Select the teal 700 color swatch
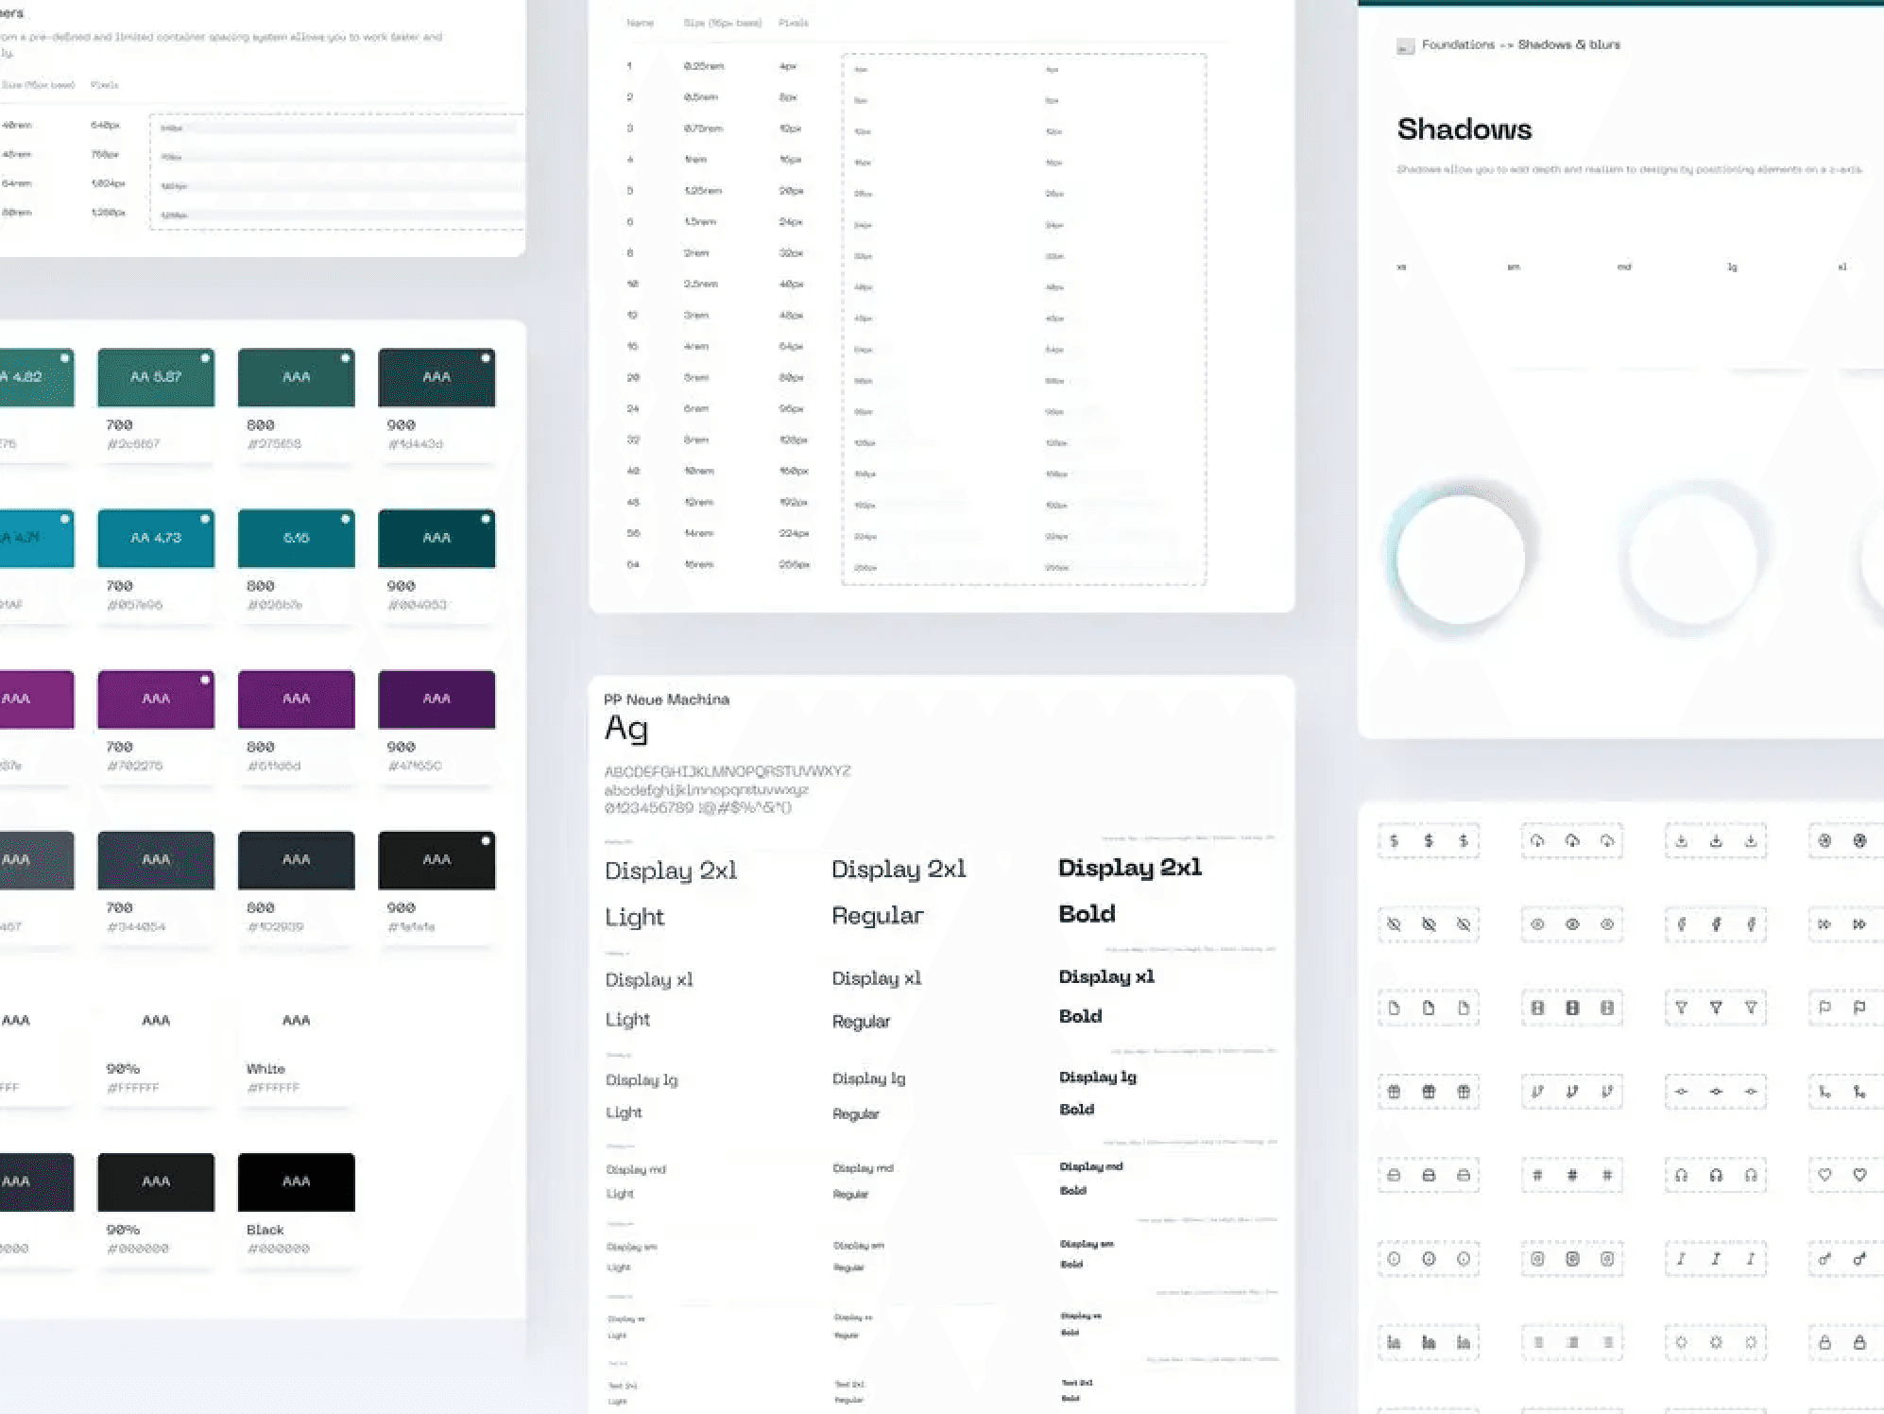 coord(155,539)
